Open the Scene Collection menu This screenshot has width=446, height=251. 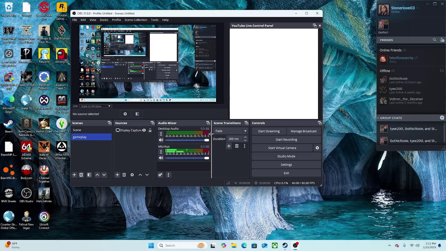[x=136, y=20]
